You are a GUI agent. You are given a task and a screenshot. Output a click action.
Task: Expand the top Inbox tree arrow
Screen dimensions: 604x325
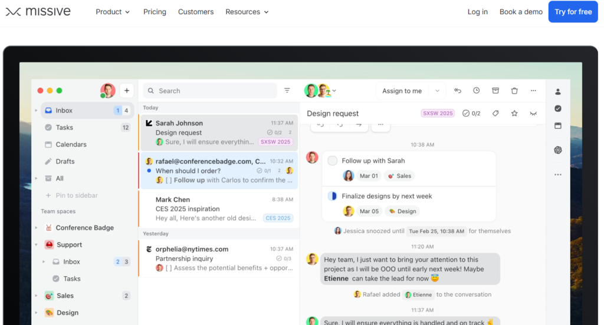pyautogui.click(x=36, y=110)
